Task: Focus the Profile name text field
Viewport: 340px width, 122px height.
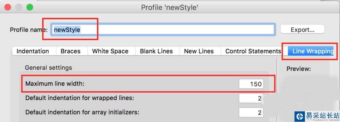Action: click(x=163, y=29)
